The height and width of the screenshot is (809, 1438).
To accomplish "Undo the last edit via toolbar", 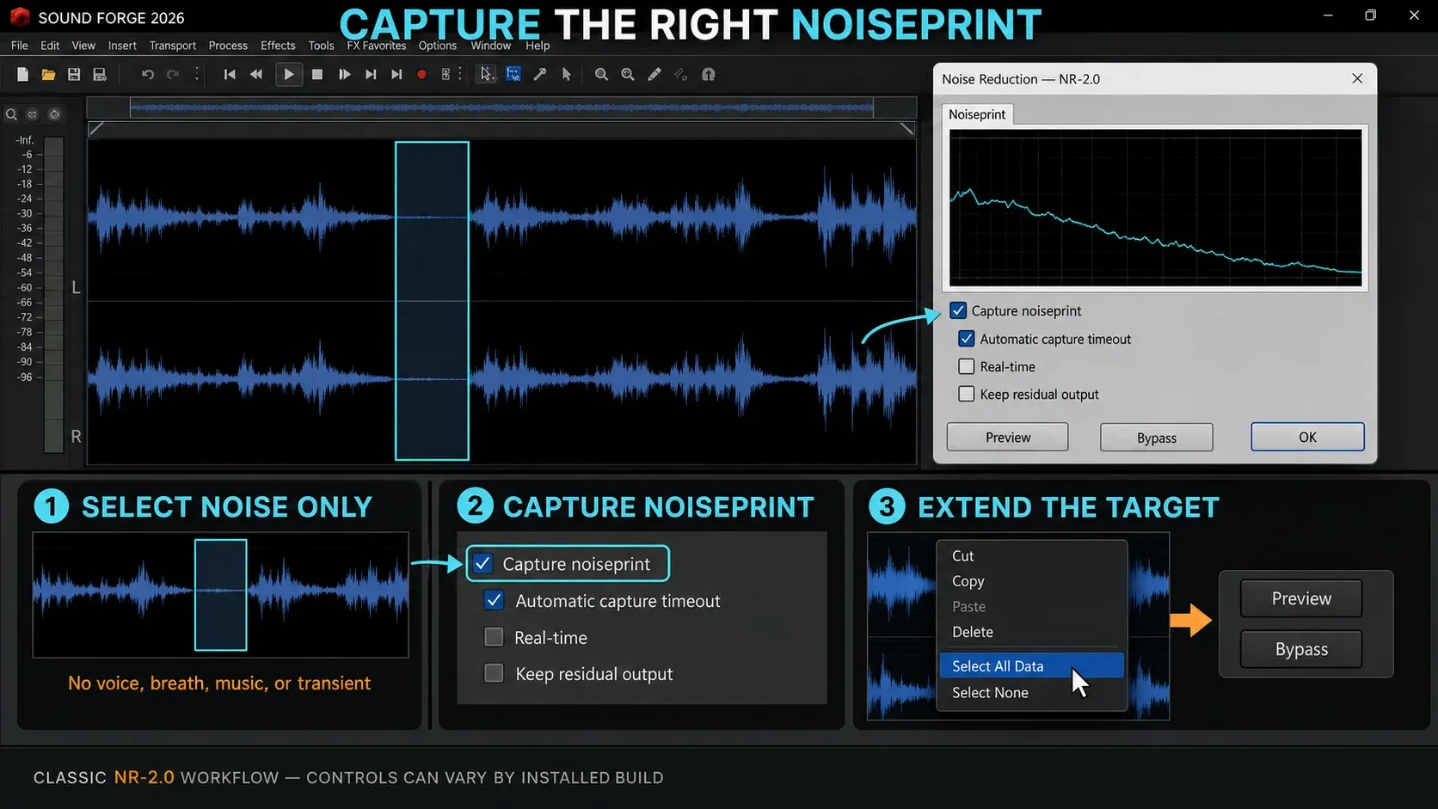I will coord(147,75).
